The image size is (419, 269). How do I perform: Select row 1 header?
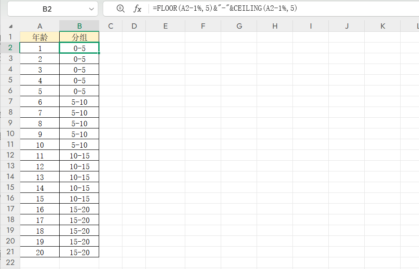10,37
